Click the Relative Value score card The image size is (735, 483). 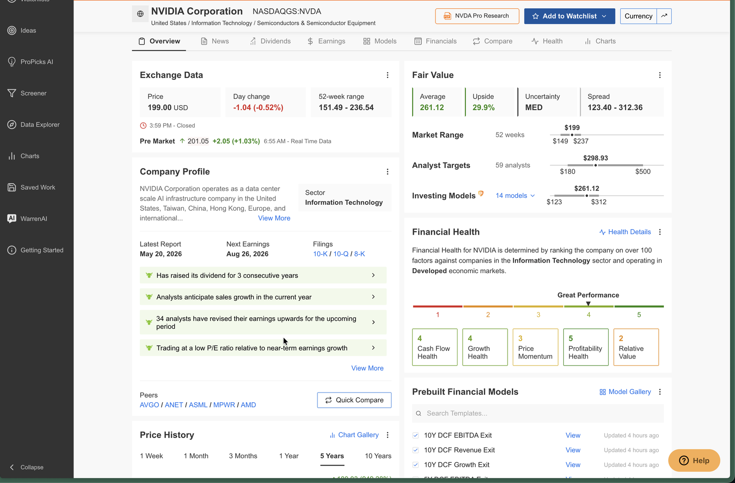click(x=636, y=347)
